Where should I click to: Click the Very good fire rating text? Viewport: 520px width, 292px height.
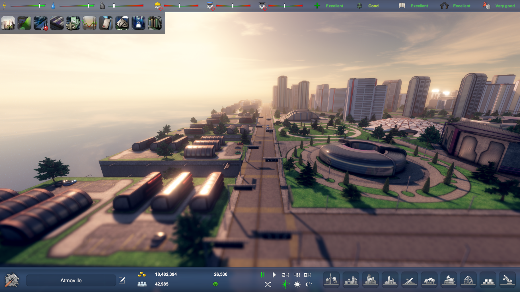click(505, 6)
